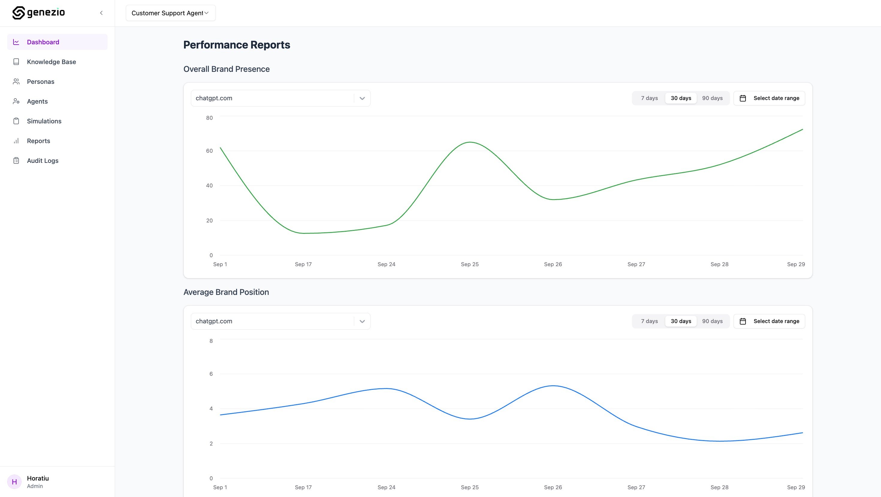Screen dimensions: 881x497
Task: Open the Customer Support Agent dropdown
Action: click(170, 13)
